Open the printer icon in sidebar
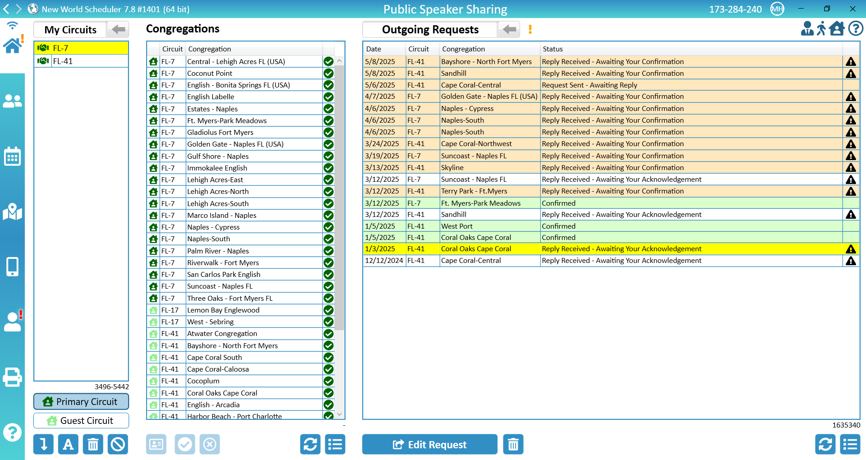Image resolution: width=866 pixels, height=460 pixels. (x=12, y=377)
